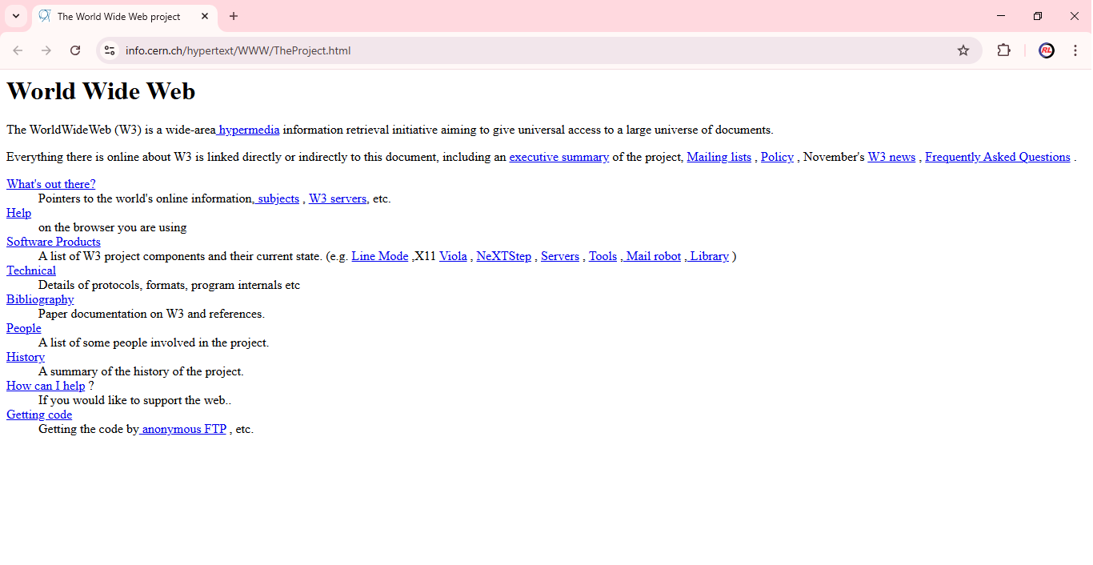The image size is (1093, 565).
Task: Restore down the browser window
Action: 1038,16
